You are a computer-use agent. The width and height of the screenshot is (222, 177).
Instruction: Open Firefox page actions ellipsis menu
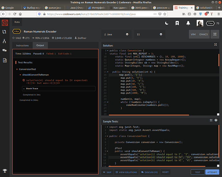[155, 14]
